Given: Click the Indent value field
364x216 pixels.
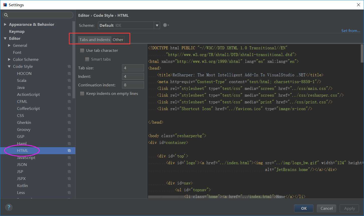Looking at the screenshot, I should pyautogui.click(x=133, y=76).
